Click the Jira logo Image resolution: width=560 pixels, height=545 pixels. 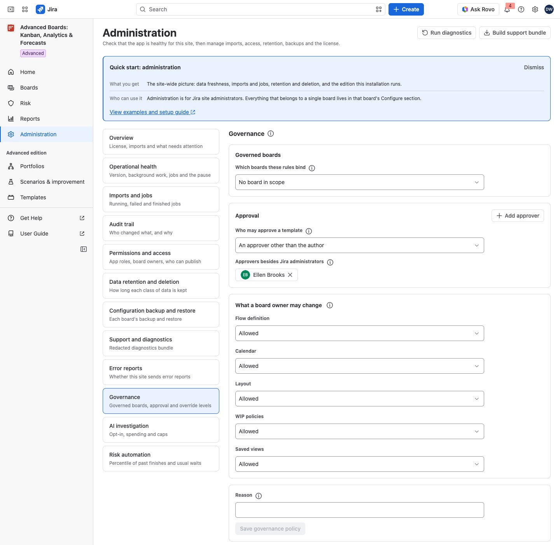coord(47,9)
